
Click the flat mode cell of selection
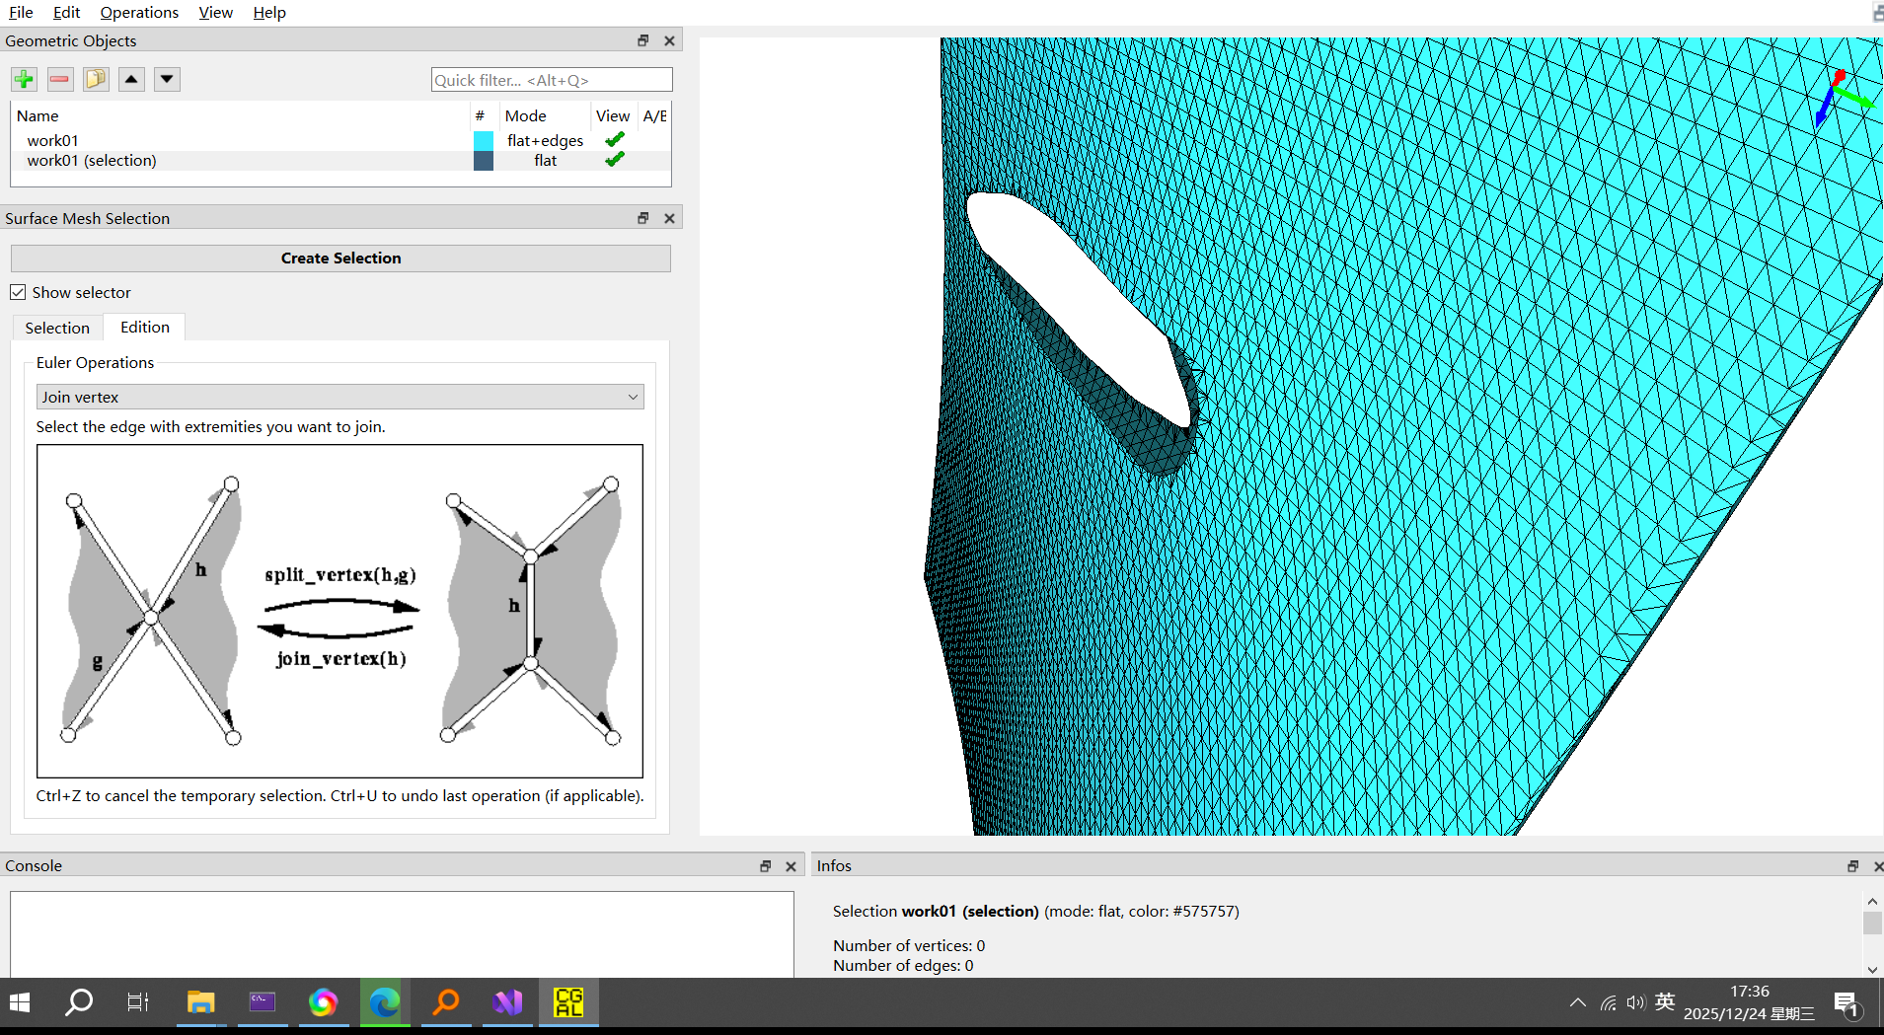click(545, 160)
